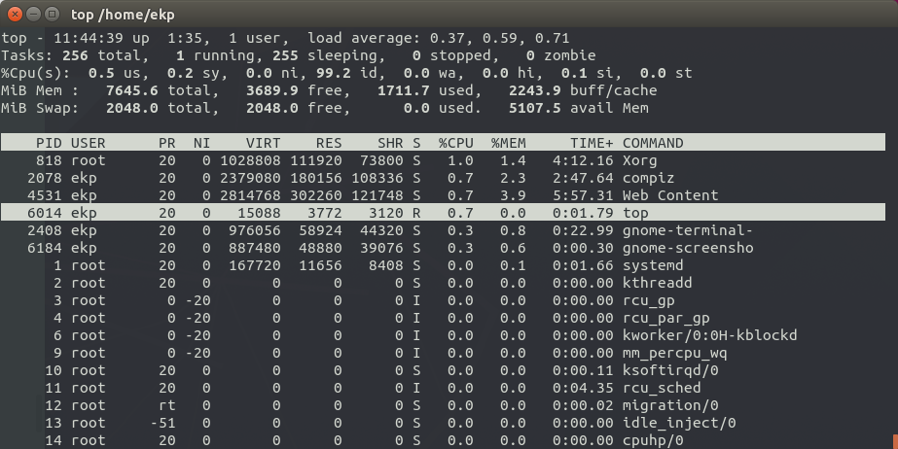Viewport: 898px width, 449px height.
Task: Click the window title 'top /home/ekp'
Action: tap(123, 15)
